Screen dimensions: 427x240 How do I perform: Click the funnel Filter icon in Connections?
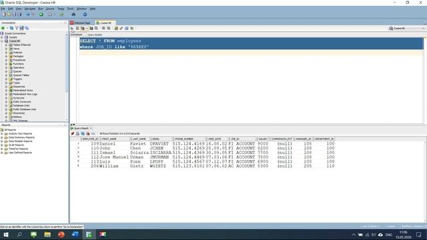tap(17, 28)
